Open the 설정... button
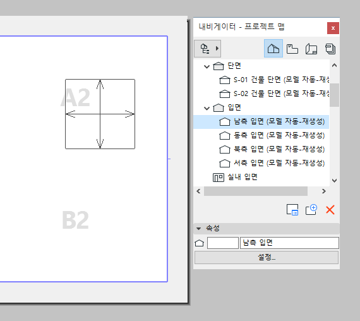The image size is (360, 321). 267,257
